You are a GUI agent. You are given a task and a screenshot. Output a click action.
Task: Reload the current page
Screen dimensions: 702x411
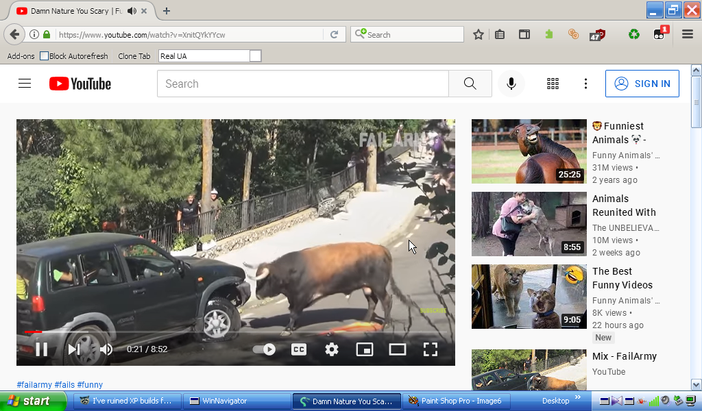(x=334, y=34)
